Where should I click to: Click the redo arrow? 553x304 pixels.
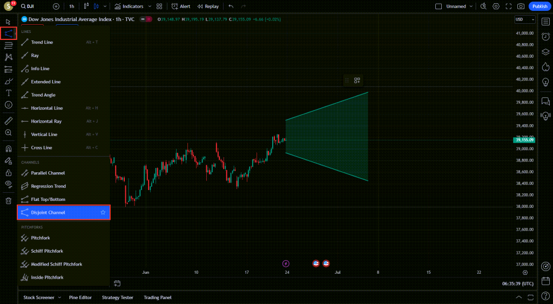click(x=244, y=6)
